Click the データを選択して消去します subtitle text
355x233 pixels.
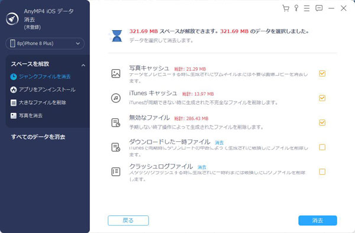pyautogui.click(x=161, y=40)
